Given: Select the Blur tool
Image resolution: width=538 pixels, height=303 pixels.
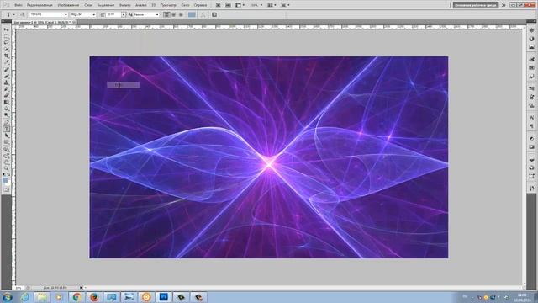Looking at the screenshot, I should tap(6, 109).
